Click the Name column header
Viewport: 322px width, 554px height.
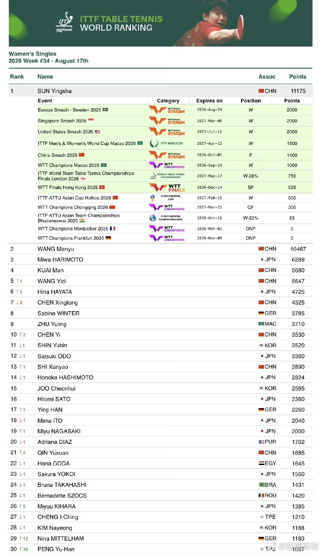tap(45, 77)
